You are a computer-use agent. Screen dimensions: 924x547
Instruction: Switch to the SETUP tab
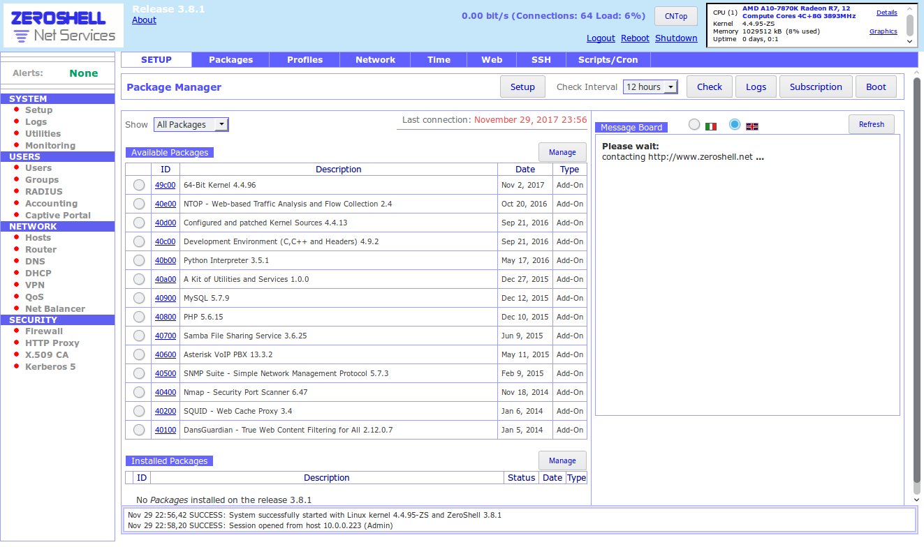[x=156, y=60]
